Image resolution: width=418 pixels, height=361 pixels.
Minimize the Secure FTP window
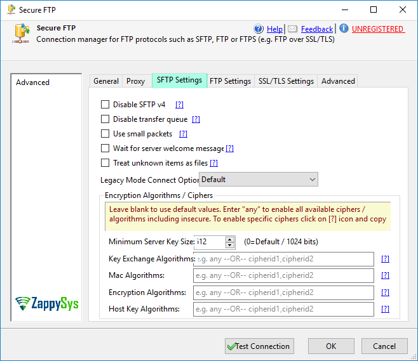click(345, 10)
